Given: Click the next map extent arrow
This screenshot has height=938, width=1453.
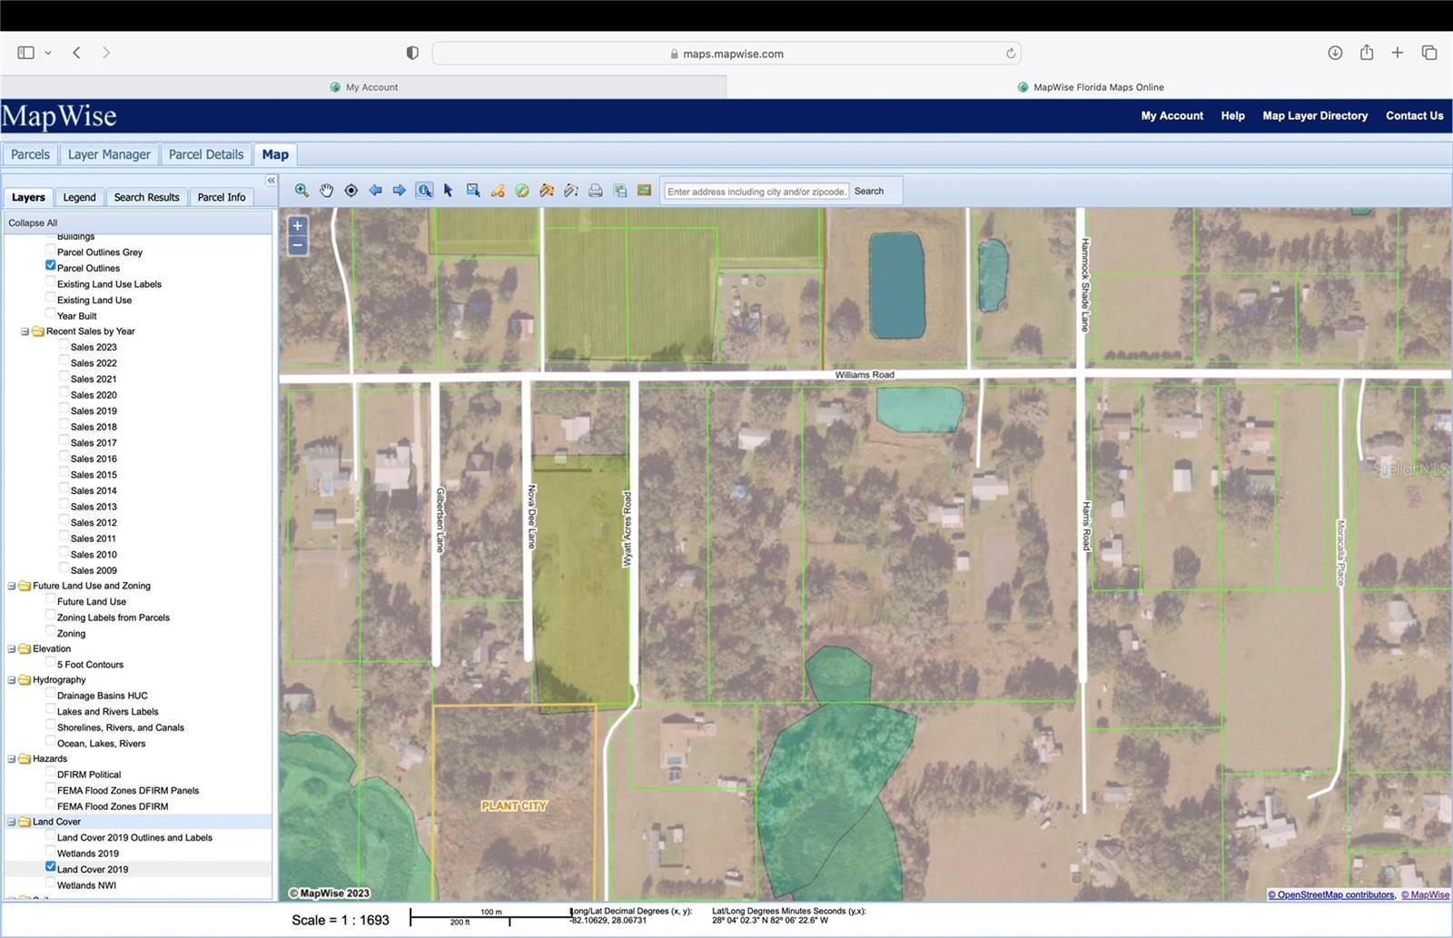Looking at the screenshot, I should [x=400, y=191].
